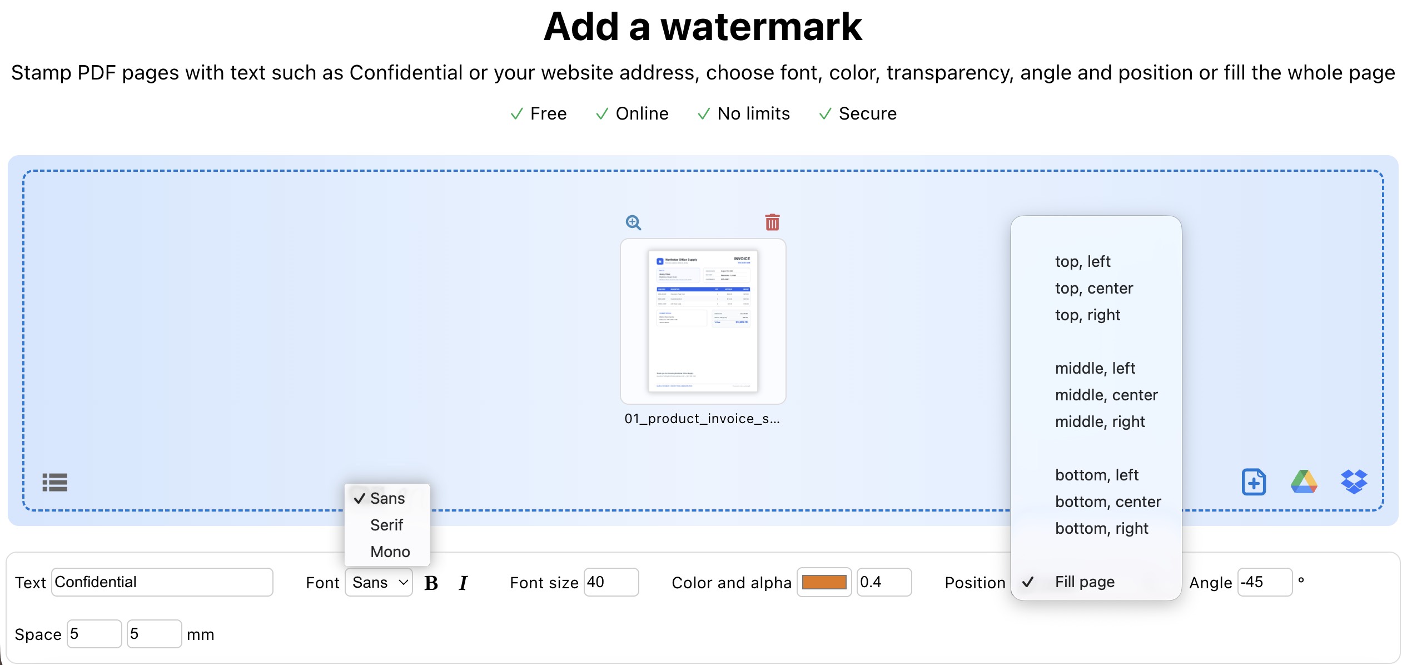Zoom into the invoice preview with magnifier icon
Image resolution: width=1402 pixels, height=665 pixels.
click(x=633, y=223)
